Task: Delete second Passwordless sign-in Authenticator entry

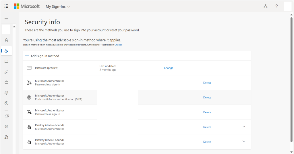Action: click(207, 112)
